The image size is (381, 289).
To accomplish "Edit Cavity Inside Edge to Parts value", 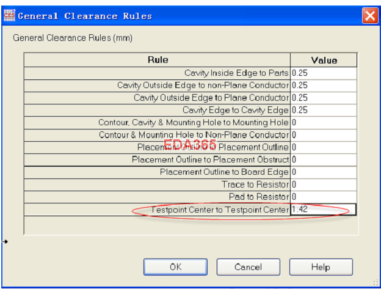I will click(324, 73).
